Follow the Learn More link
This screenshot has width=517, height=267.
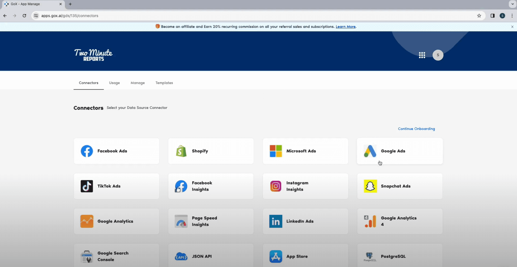click(x=345, y=27)
